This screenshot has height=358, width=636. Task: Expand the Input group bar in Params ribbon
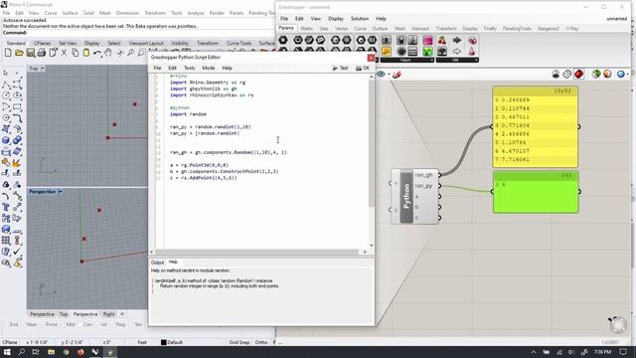coord(407,60)
